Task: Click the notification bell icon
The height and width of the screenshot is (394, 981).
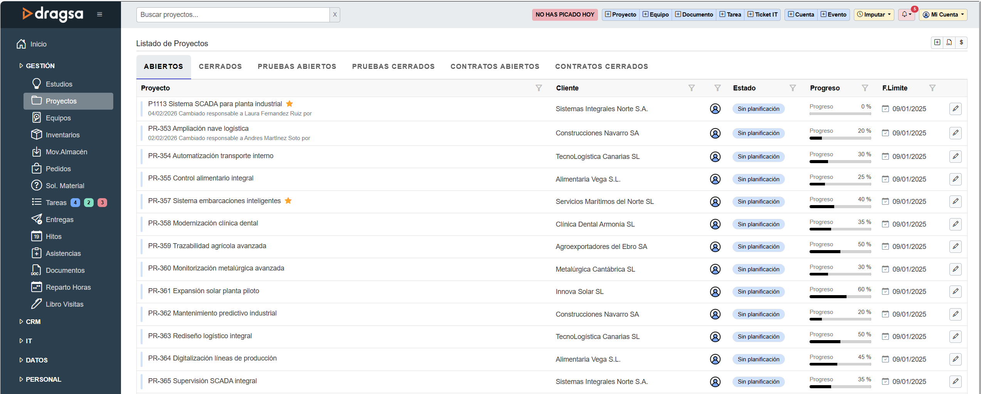Action: [x=905, y=15]
